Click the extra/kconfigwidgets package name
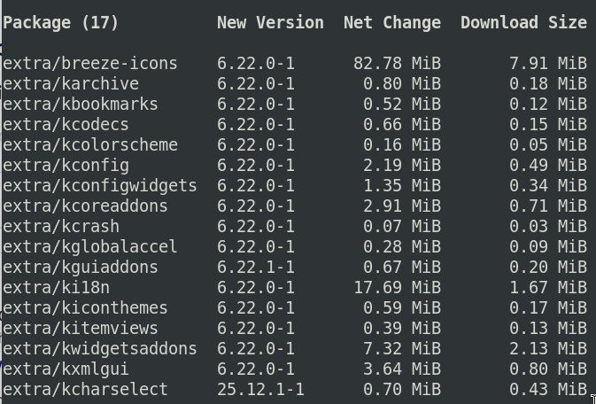This screenshot has height=404, width=596. pyautogui.click(x=100, y=186)
